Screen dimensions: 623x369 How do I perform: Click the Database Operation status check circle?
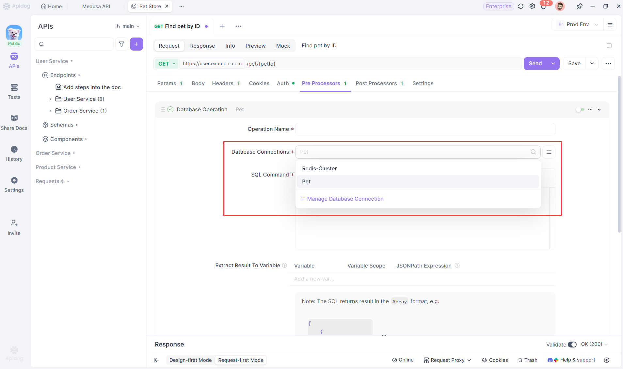pyautogui.click(x=170, y=110)
